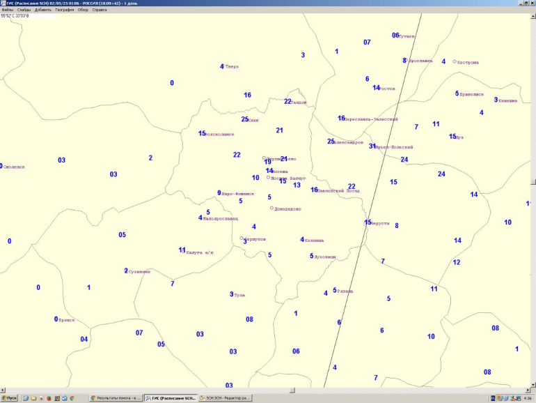Click the Кострома station marker on map
Viewport: 536px width, 403px height.
pos(455,62)
